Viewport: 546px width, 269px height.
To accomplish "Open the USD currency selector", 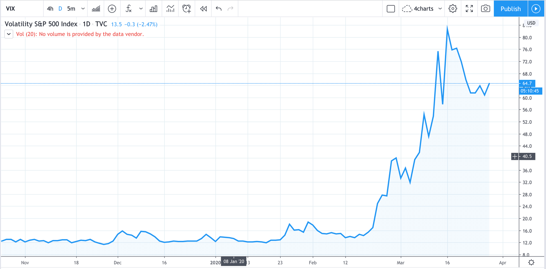I will (x=531, y=23).
